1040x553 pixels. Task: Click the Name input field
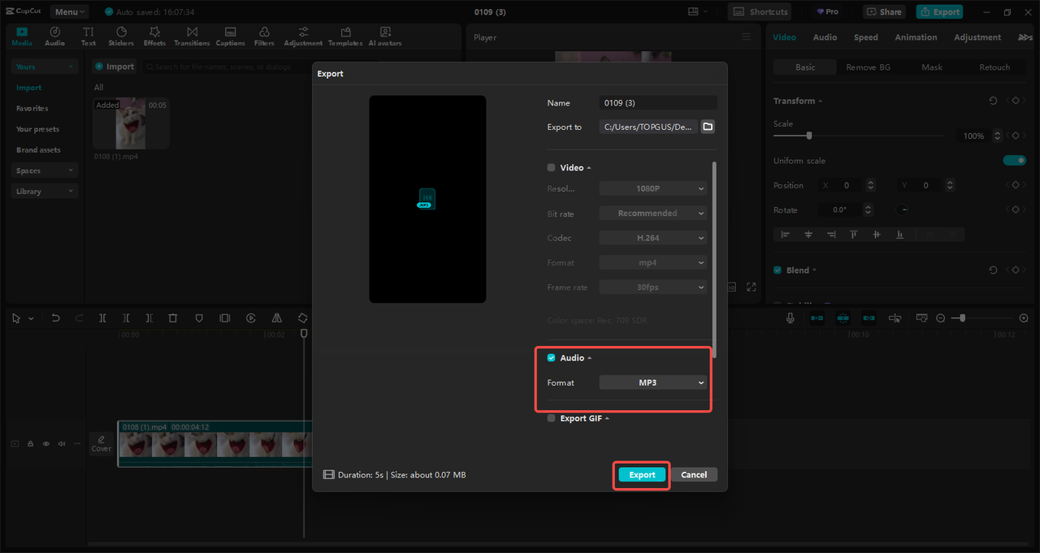click(658, 103)
